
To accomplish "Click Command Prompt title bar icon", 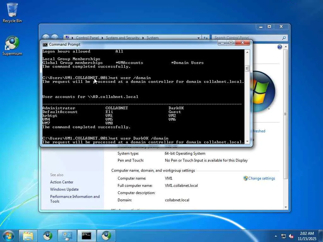I will pos(45,45).
